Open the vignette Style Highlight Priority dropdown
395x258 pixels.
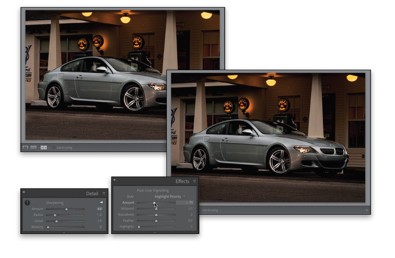pos(170,196)
